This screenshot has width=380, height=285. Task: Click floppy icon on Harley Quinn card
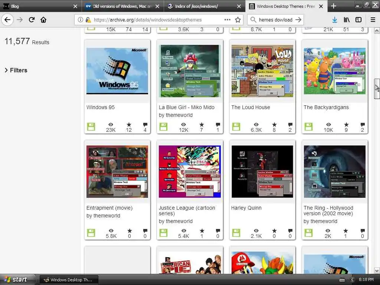(236, 233)
